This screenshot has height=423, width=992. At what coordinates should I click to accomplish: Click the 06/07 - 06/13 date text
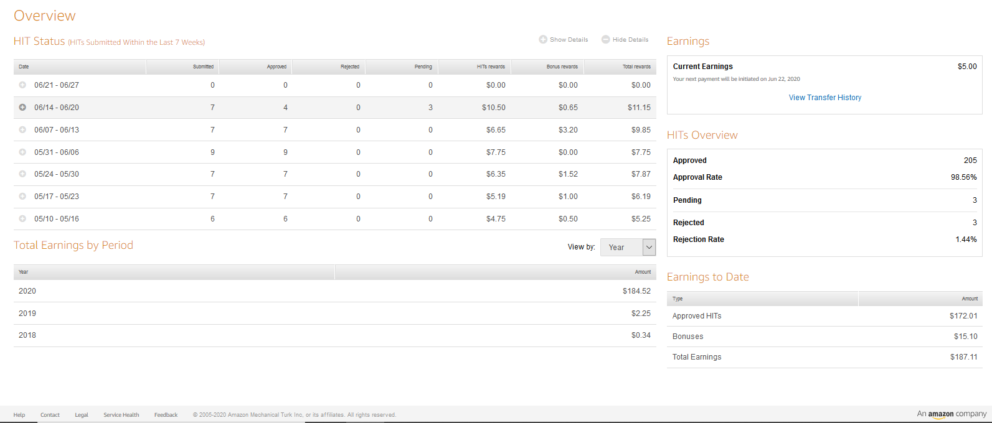pyautogui.click(x=57, y=130)
